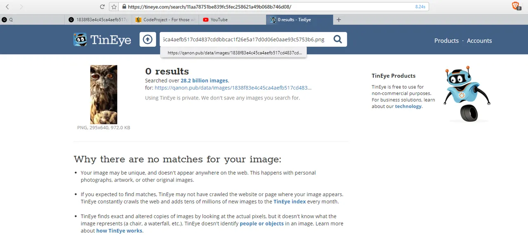Open the people or objects link
The height and width of the screenshot is (235, 528).
tap(262, 223)
